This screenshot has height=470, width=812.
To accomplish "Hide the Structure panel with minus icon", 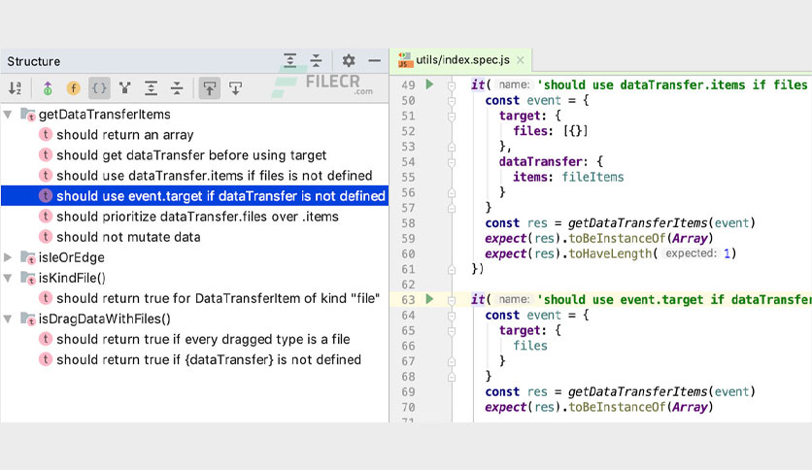I will 374,61.
